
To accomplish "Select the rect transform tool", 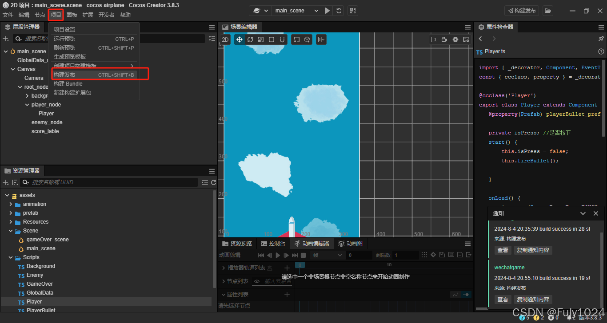I will pyautogui.click(x=272, y=39).
